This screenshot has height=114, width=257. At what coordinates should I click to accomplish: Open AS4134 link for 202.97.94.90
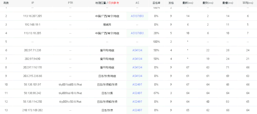coord(137,59)
